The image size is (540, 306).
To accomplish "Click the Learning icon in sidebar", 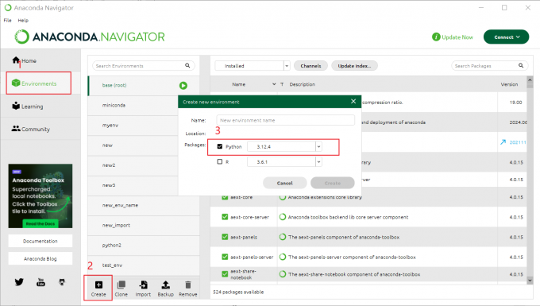I will tap(16, 106).
